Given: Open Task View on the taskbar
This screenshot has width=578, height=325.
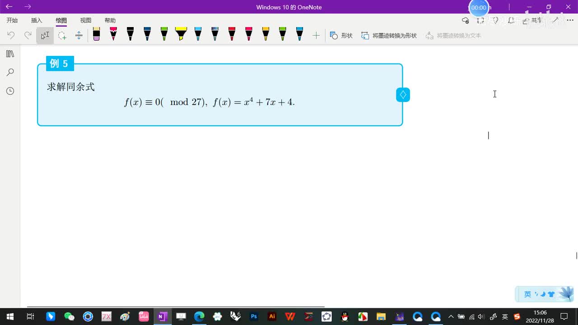Looking at the screenshot, I should [30, 316].
